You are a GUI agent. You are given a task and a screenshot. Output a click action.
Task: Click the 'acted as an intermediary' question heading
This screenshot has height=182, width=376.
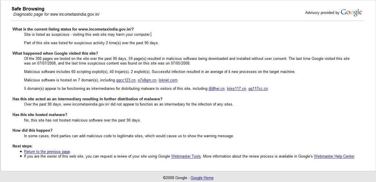(x=87, y=99)
